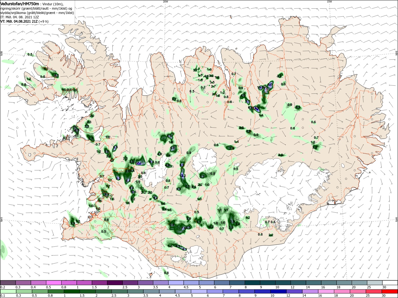This screenshot has height=298, width=398.
Task: Click the 7–8 steel-blue swatch in upper legend row
Action: 237,282
